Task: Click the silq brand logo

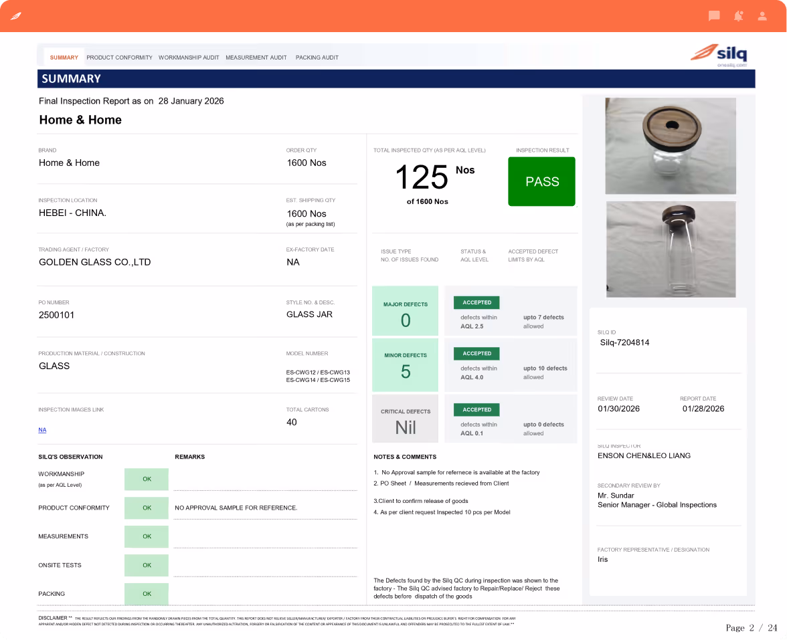Action: [719, 55]
